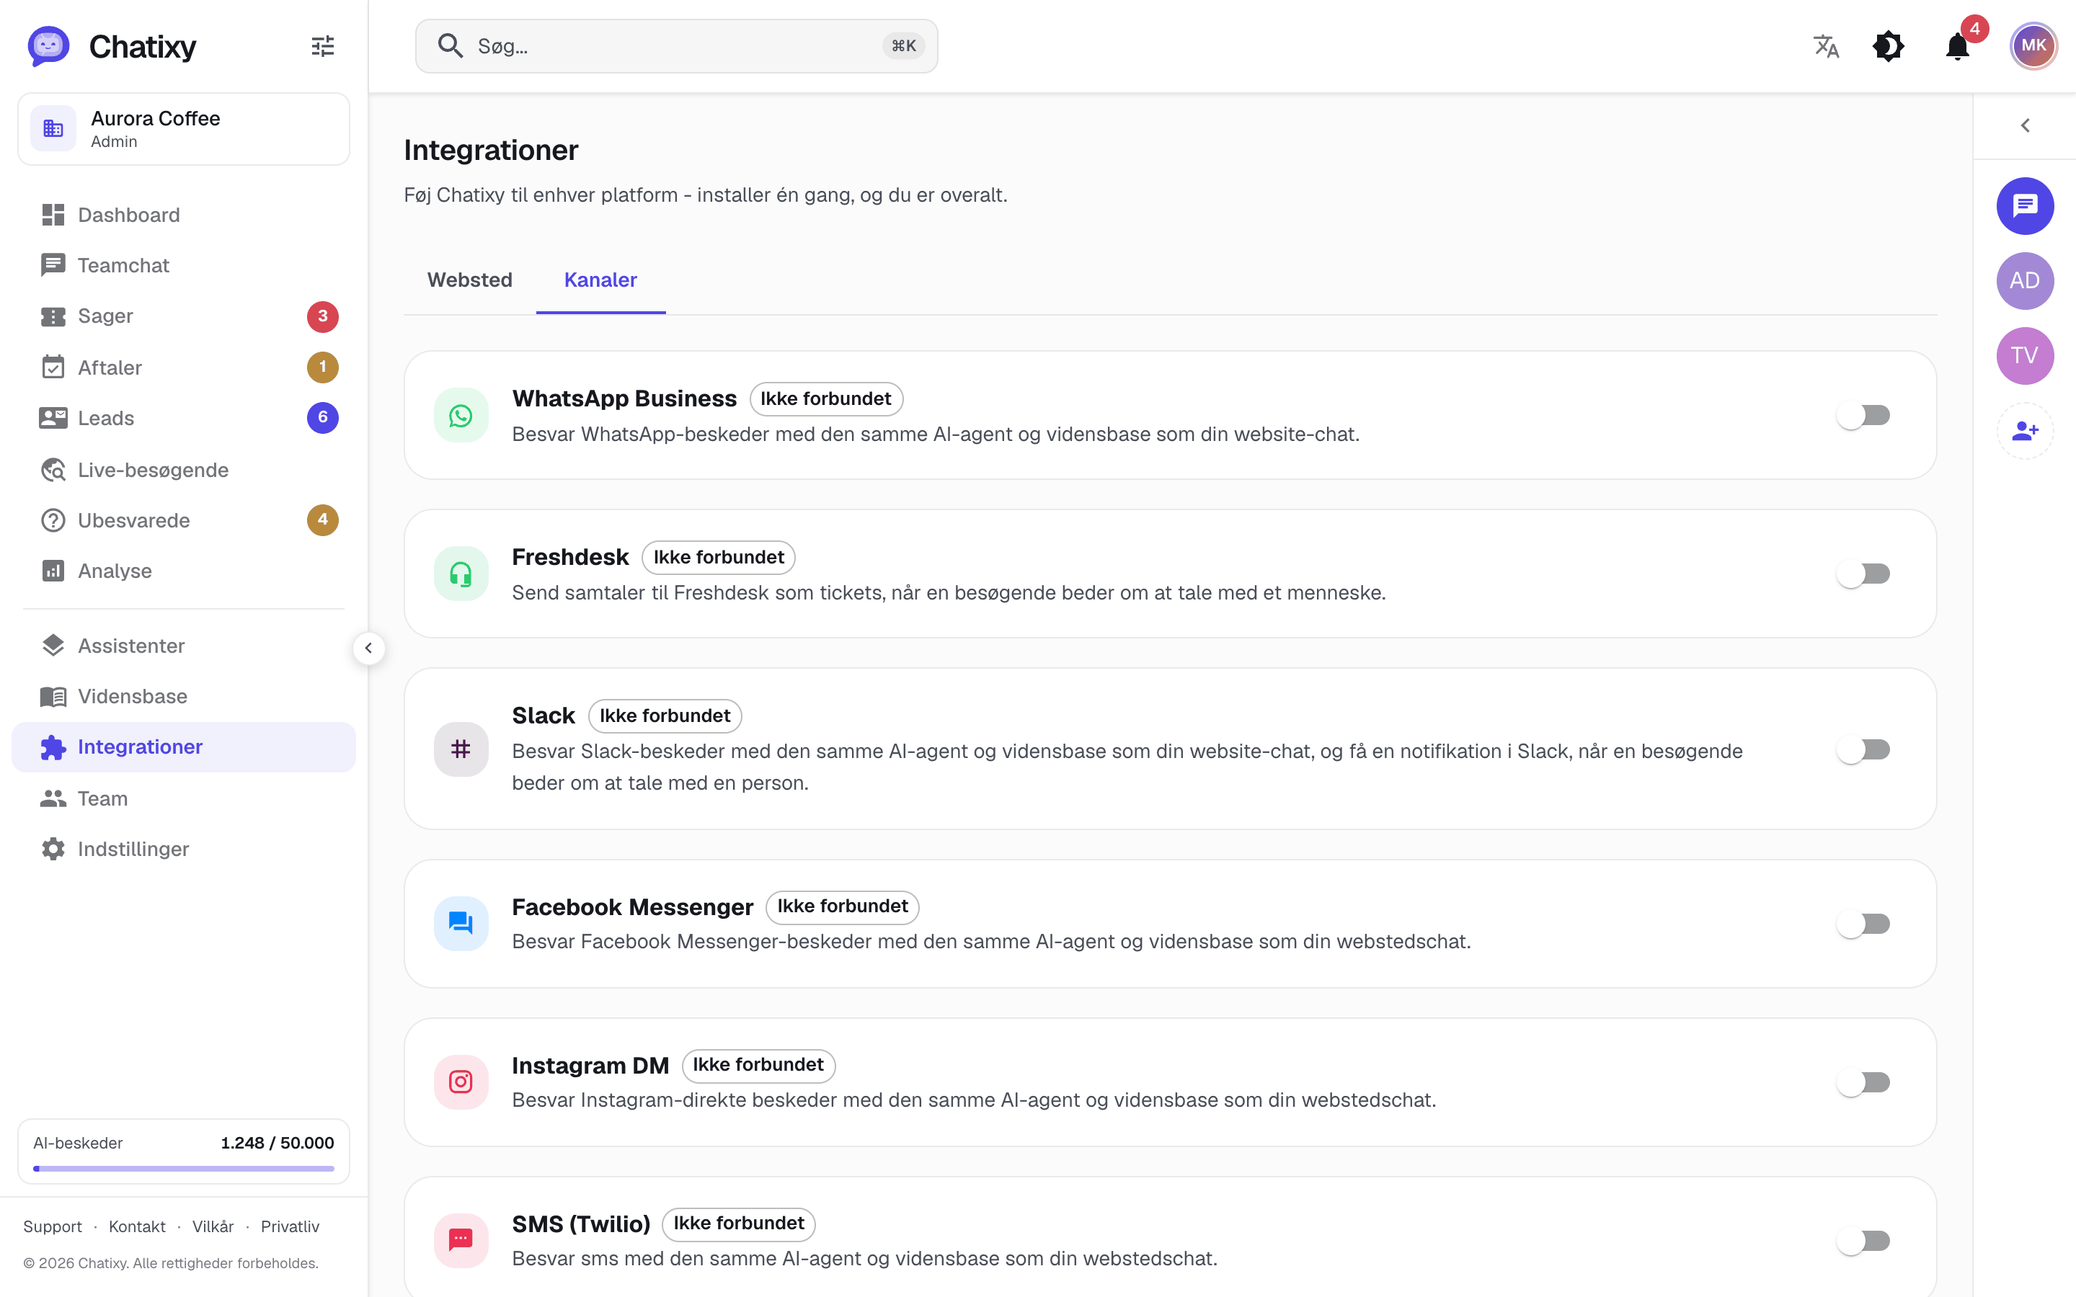Enable the Instagram DM toggle
The width and height of the screenshot is (2076, 1297).
coord(1863,1082)
